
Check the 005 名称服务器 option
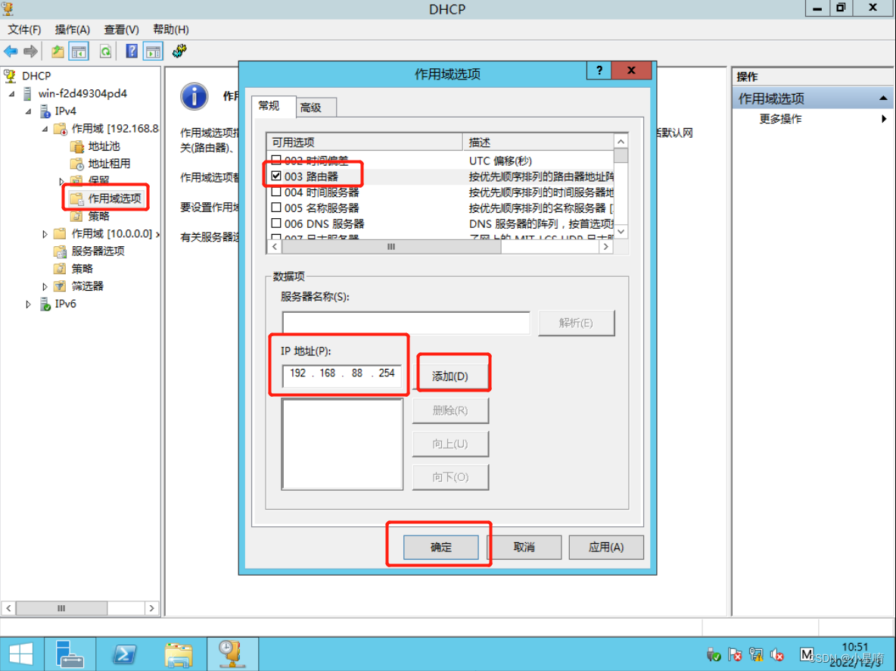[x=276, y=207]
